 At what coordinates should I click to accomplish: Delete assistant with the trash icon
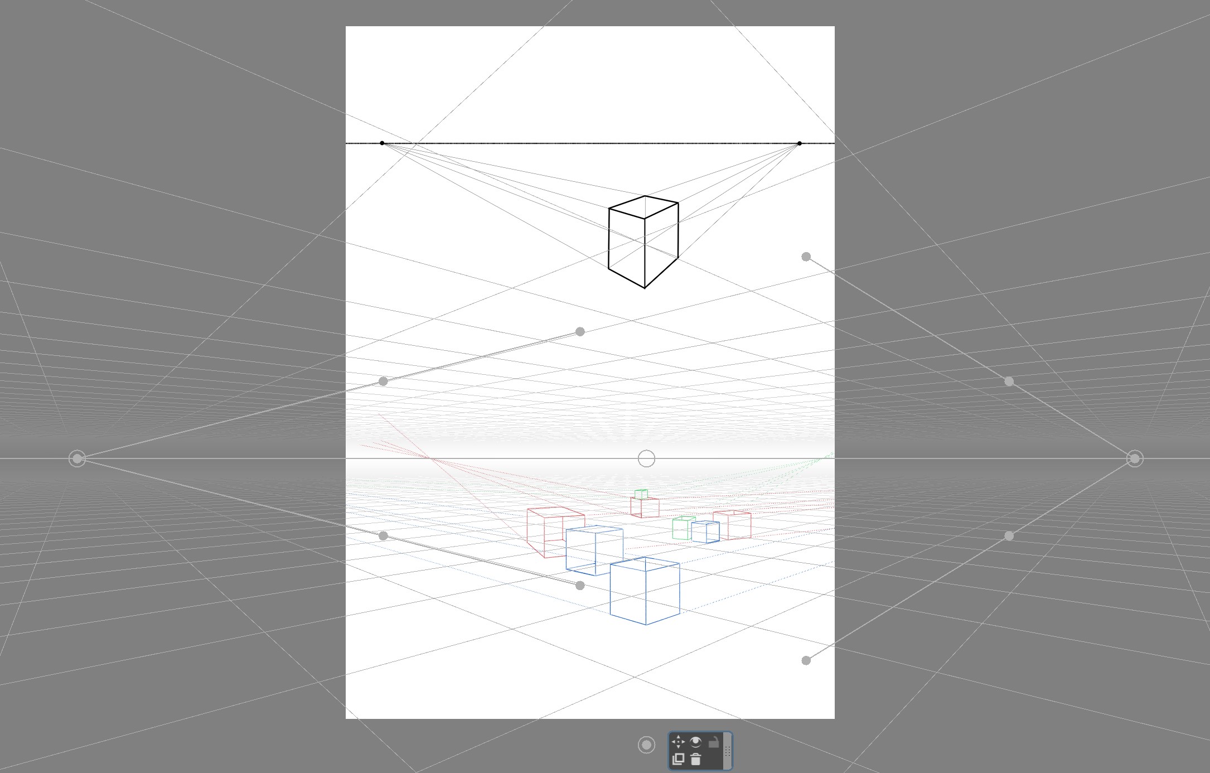tap(695, 759)
